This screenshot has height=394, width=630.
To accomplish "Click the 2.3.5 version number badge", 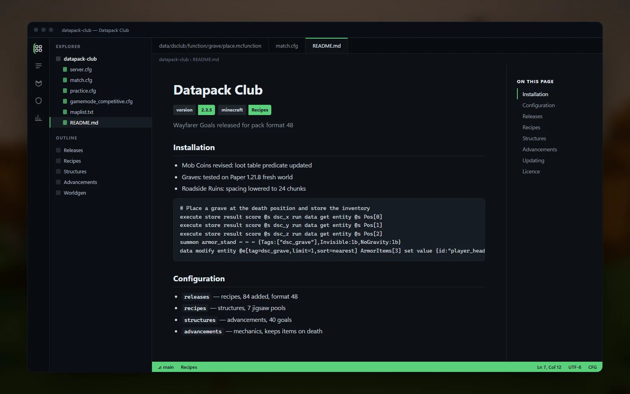I will pos(206,110).
